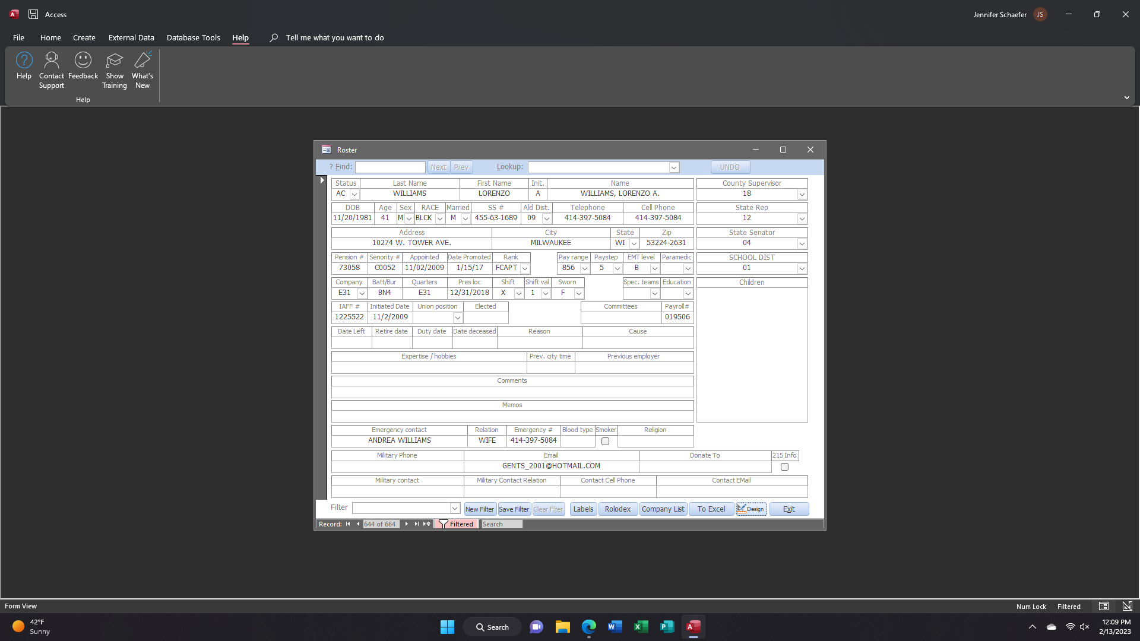The width and height of the screenshot is (1140, 641).
Task: Open Contact Support from the ribbon
Action: [x=52, y=60]
